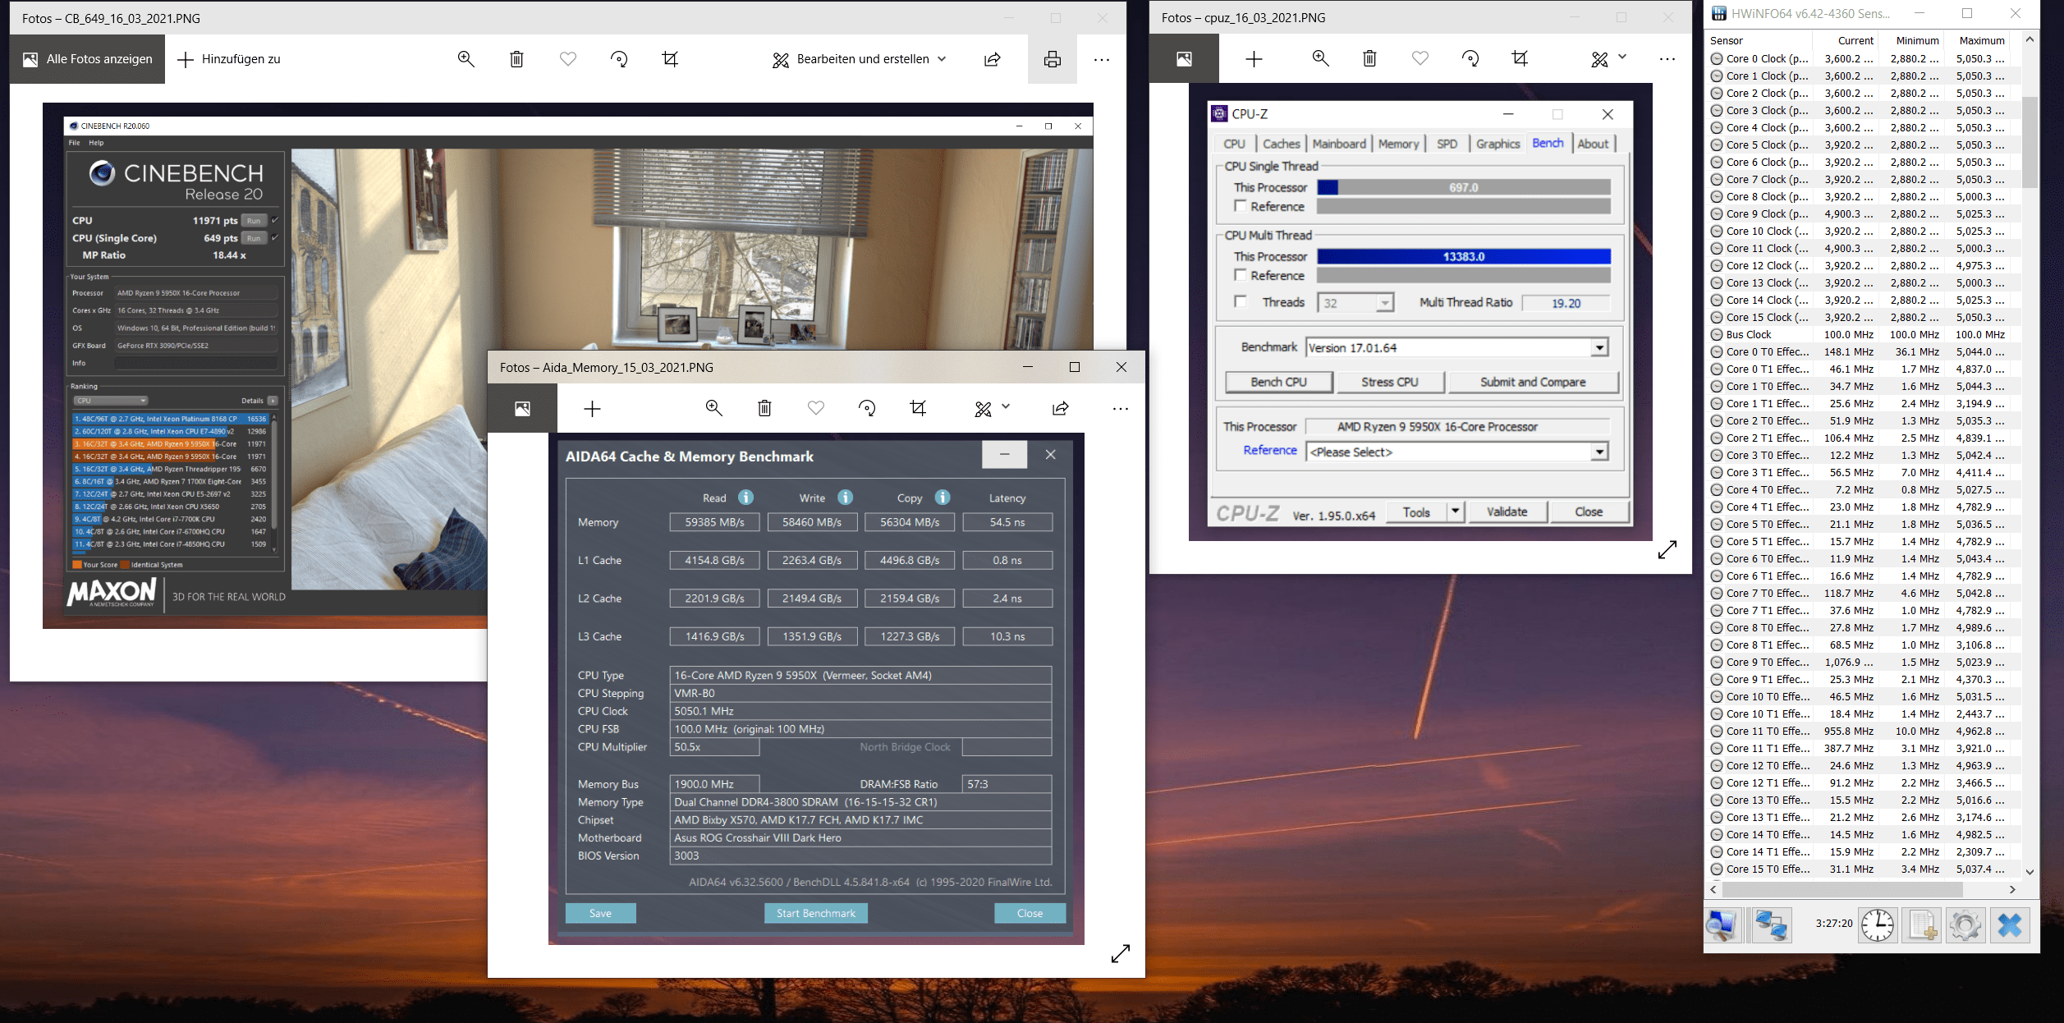Click the crop icon in the cpuz Fotos window
This screenshot has height=1023, width=2064.
tap(1520, 58)
